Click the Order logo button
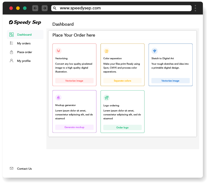209x186 pixels. click(x=122, y=127)
